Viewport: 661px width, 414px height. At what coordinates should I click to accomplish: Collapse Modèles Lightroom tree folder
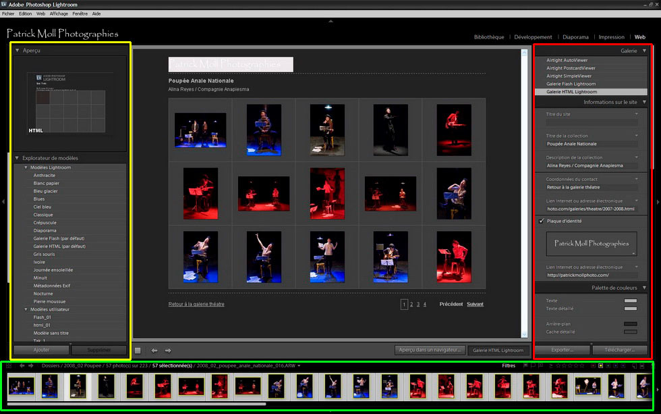(x=26, y=167)
